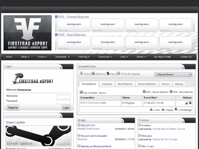Click the All Games link

(134, 74)
